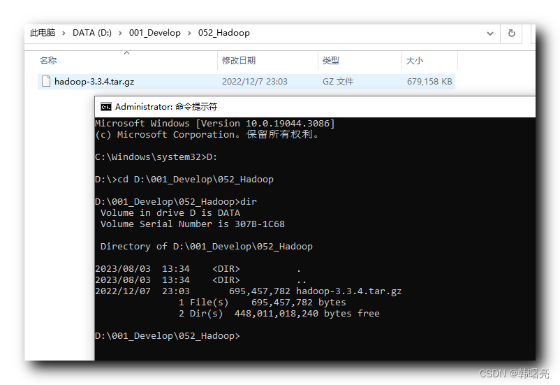Click the 695,457,782 hadoop-3.3.4.tar.gz listing row

(249, 291)
